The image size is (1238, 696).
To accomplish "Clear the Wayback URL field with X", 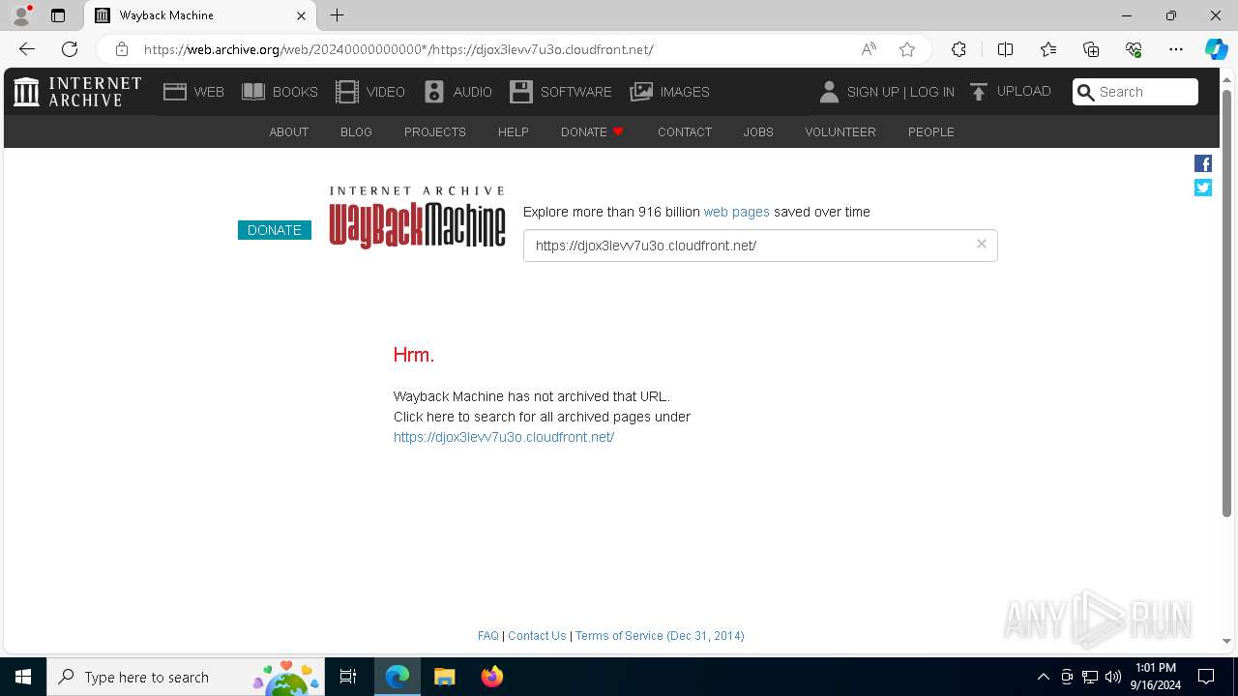I will [982, 244].
